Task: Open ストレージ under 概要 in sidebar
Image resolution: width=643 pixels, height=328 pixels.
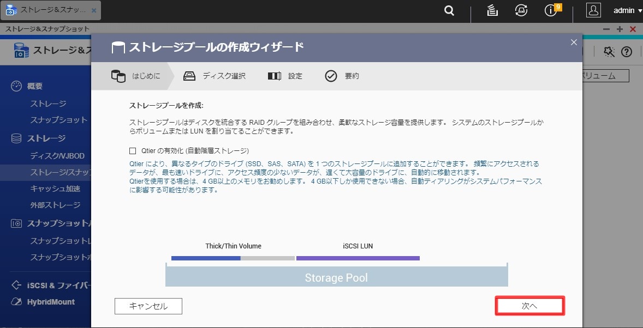Action: pyautogui.click(x=48, y=104)
